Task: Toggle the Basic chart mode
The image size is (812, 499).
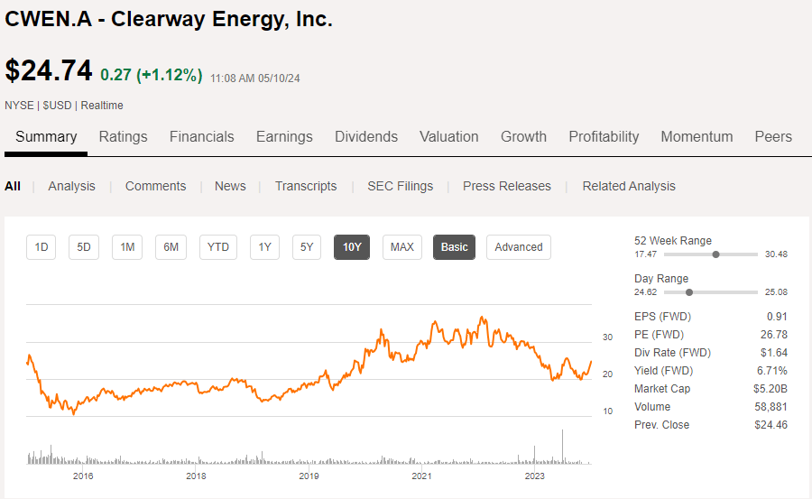Action: pos(454,246)
